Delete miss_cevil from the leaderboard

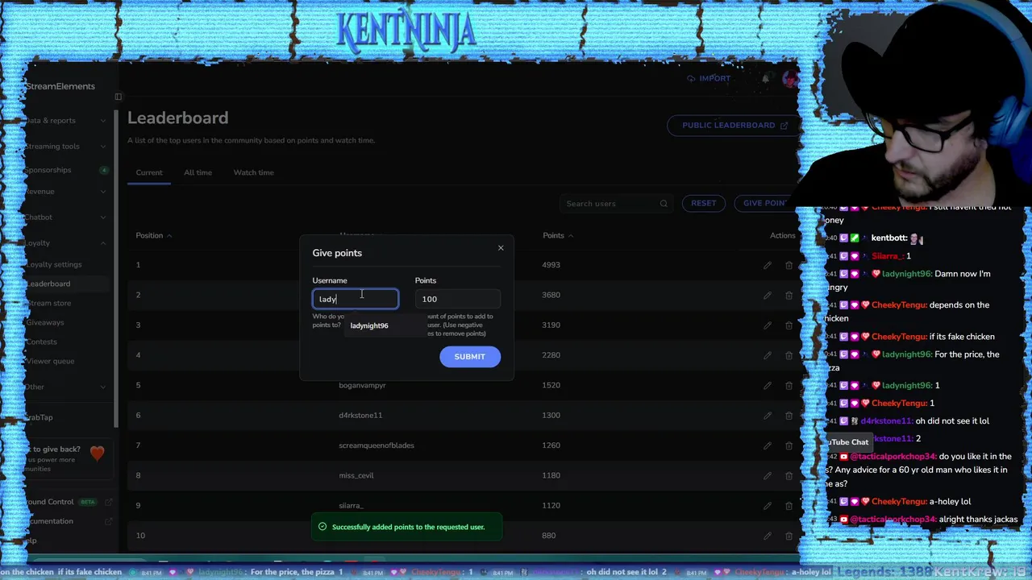(x=789, y=475)
